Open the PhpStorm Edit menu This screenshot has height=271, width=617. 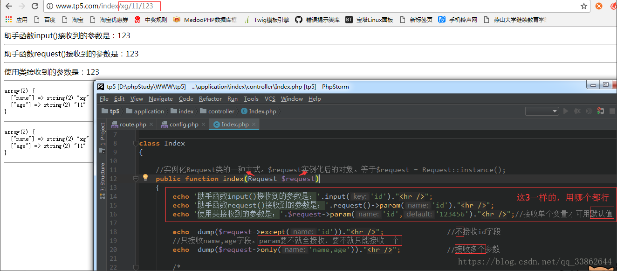(119, 98)
